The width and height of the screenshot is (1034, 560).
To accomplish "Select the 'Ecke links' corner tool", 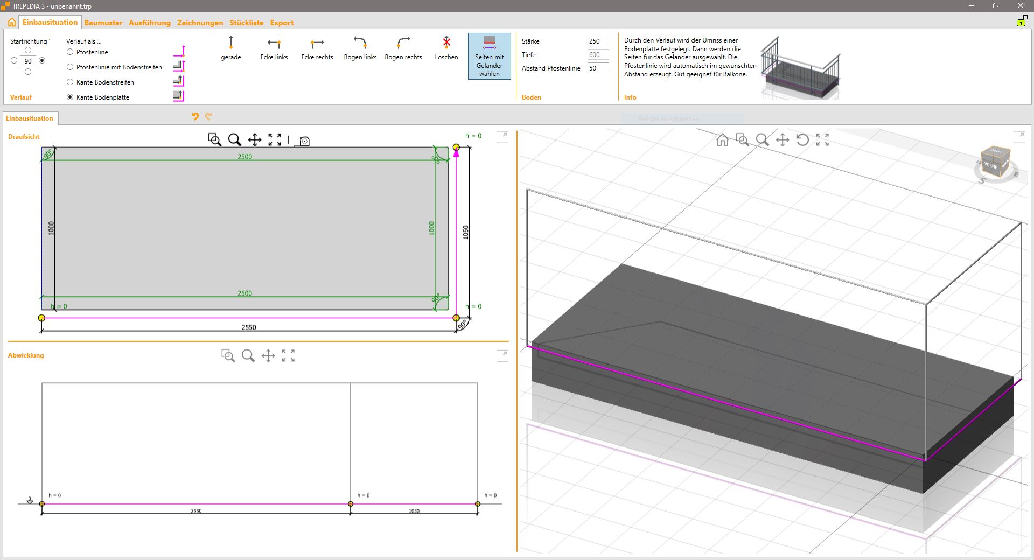I will tap(274, 48).
